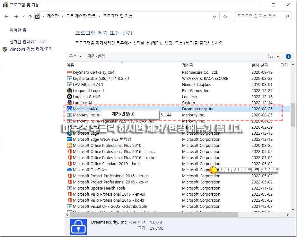297x237 pixels.
Task: Open Windows 기능 켜기/끄기 link
Action: coord(31,49)
